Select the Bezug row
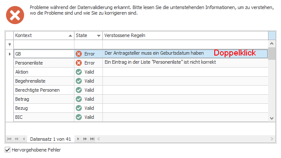Viewport: 281px width, 158px height. pyautogui.click(x=141, y=108)
